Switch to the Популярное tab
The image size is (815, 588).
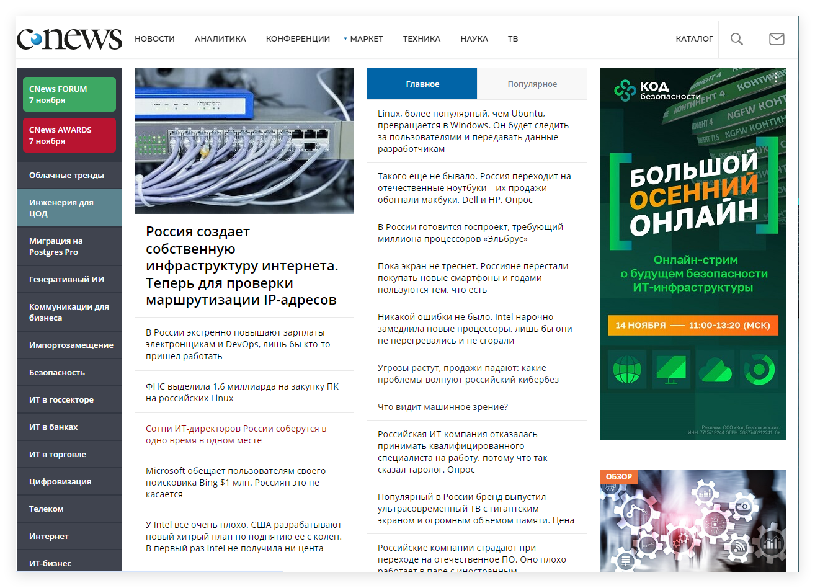tap(532, 84)
